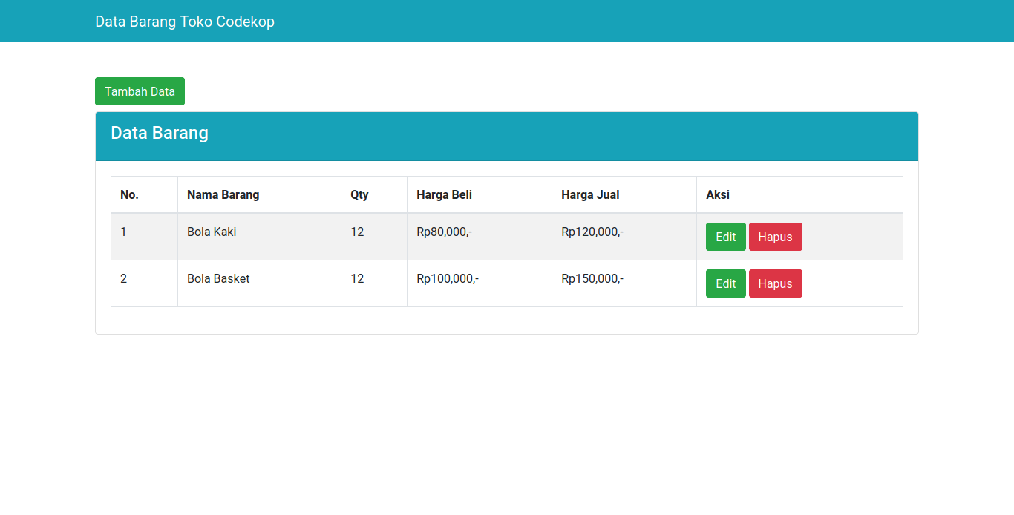The height and width of the screenshot is (515, 1014).
Task: Click the Rp80,000,- purchase price cell
Action: tap(444, 232)
